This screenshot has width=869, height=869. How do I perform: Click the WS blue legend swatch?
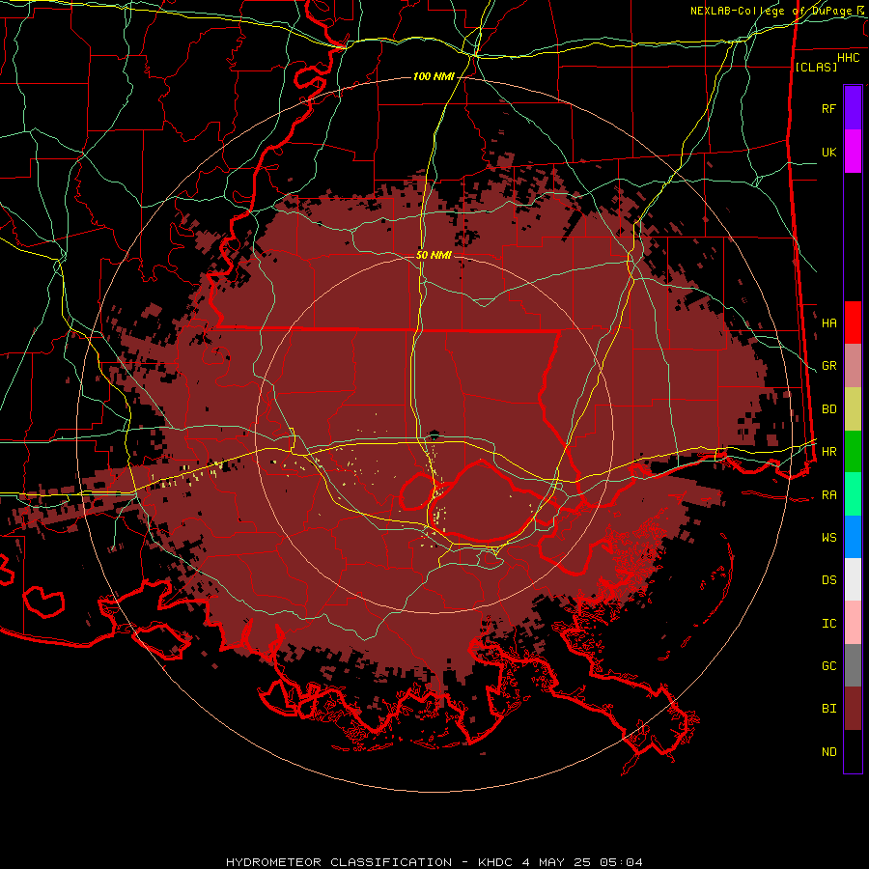pyautogui.click(x=853, y=537)
